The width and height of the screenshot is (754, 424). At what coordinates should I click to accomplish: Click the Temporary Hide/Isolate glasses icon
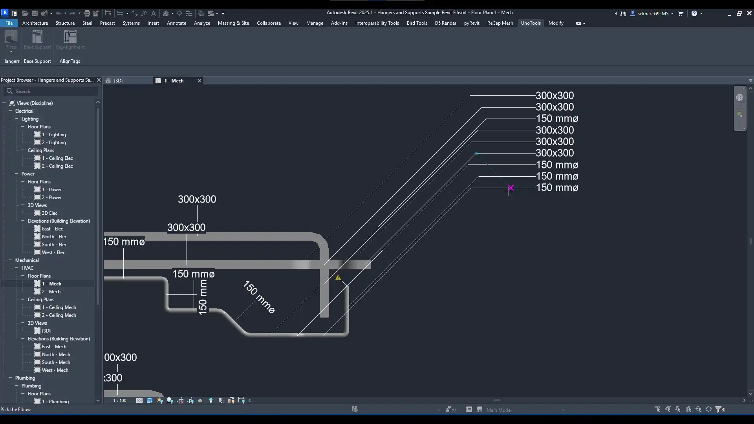pyautogui.click(x=201, y=401)
